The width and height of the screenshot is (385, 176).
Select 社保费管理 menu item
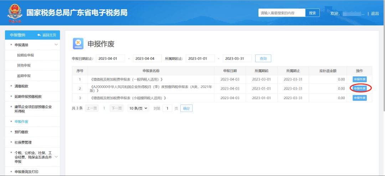pos(23,143)
